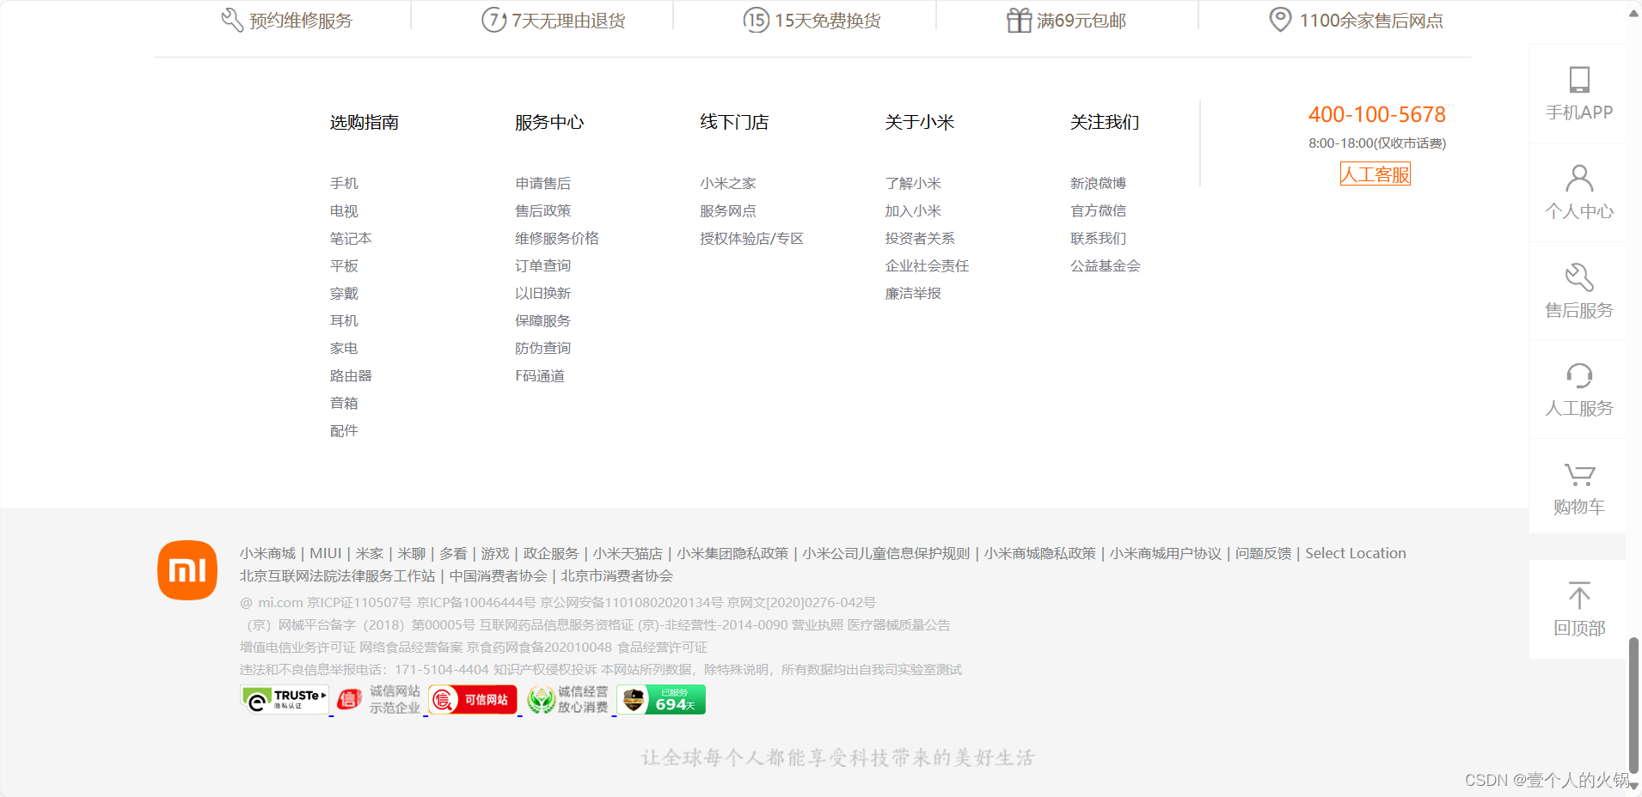This screenshot has width=1642, height=797.
Task: Open the 廉洁举报 link
Action: click(913, 293)
